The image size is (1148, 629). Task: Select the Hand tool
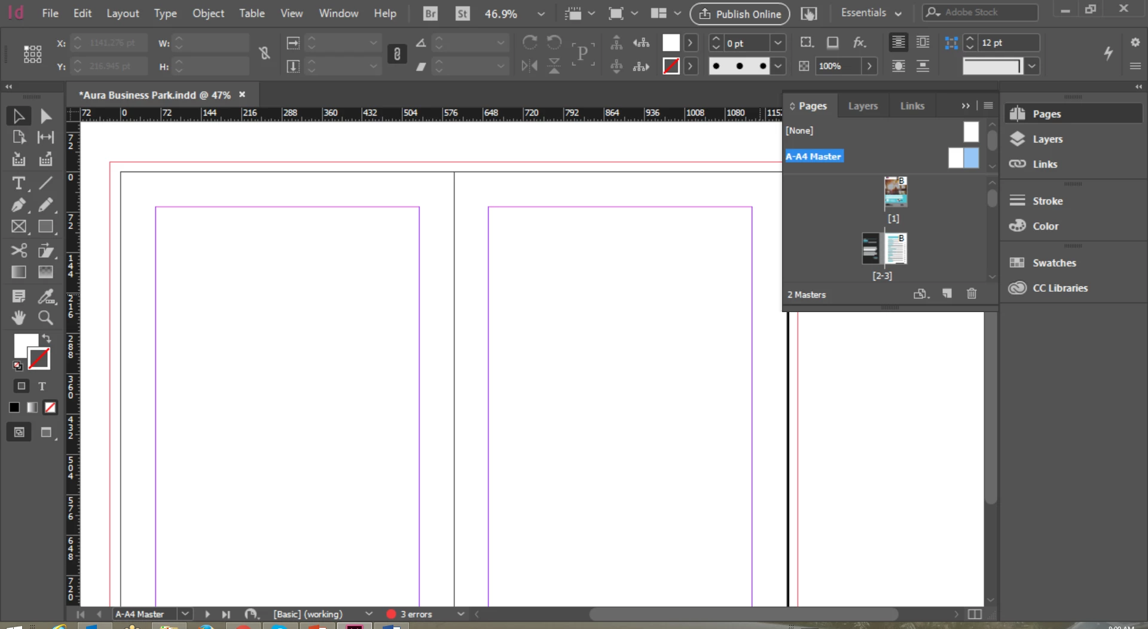point(19,317)
